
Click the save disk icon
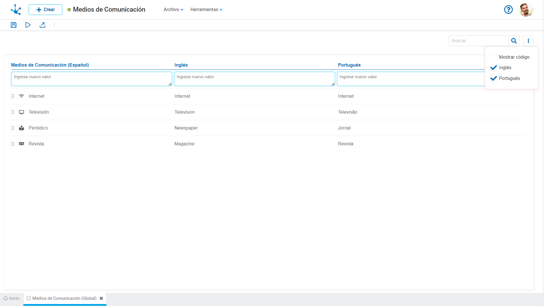(14, 25)
